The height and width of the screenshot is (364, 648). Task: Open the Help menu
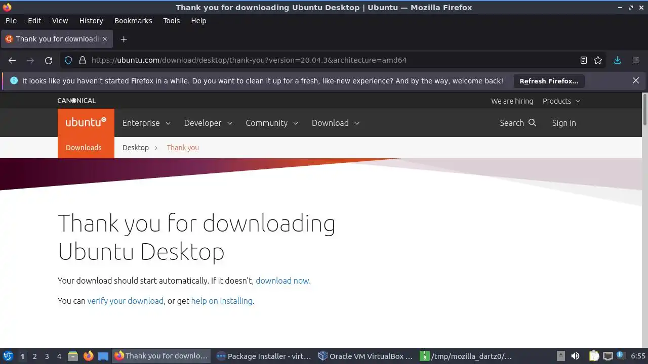(x=198, y=21)
